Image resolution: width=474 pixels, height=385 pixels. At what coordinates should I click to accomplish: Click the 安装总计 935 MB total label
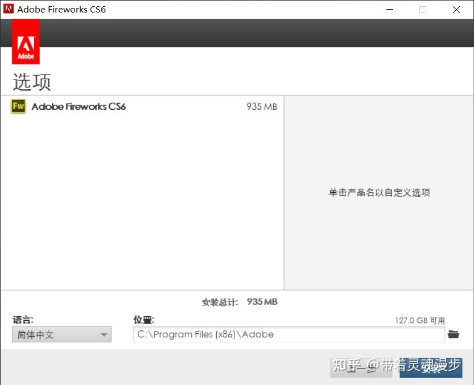click(239, 302)
